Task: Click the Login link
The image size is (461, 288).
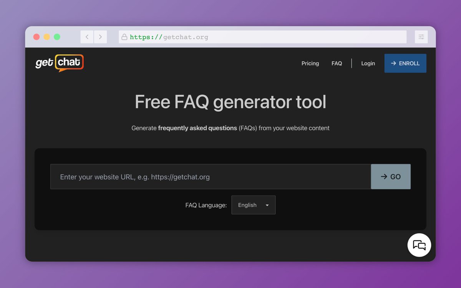Action: pyautogui.click(x=368, y=63)
